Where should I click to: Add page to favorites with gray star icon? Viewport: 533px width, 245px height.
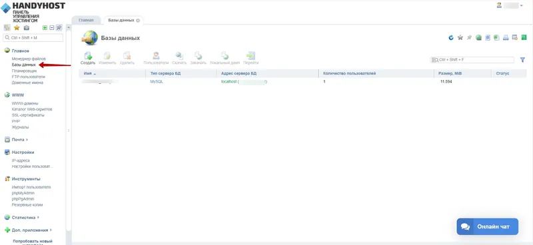click(x=460, y=38)
